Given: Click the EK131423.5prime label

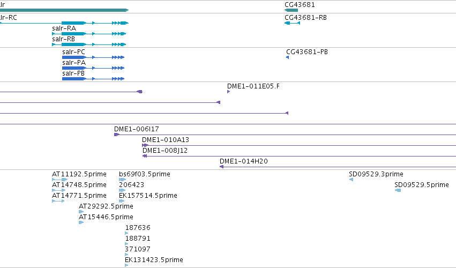Looking at the screenshot, I should pyautogui.click(x=154, y=260).
